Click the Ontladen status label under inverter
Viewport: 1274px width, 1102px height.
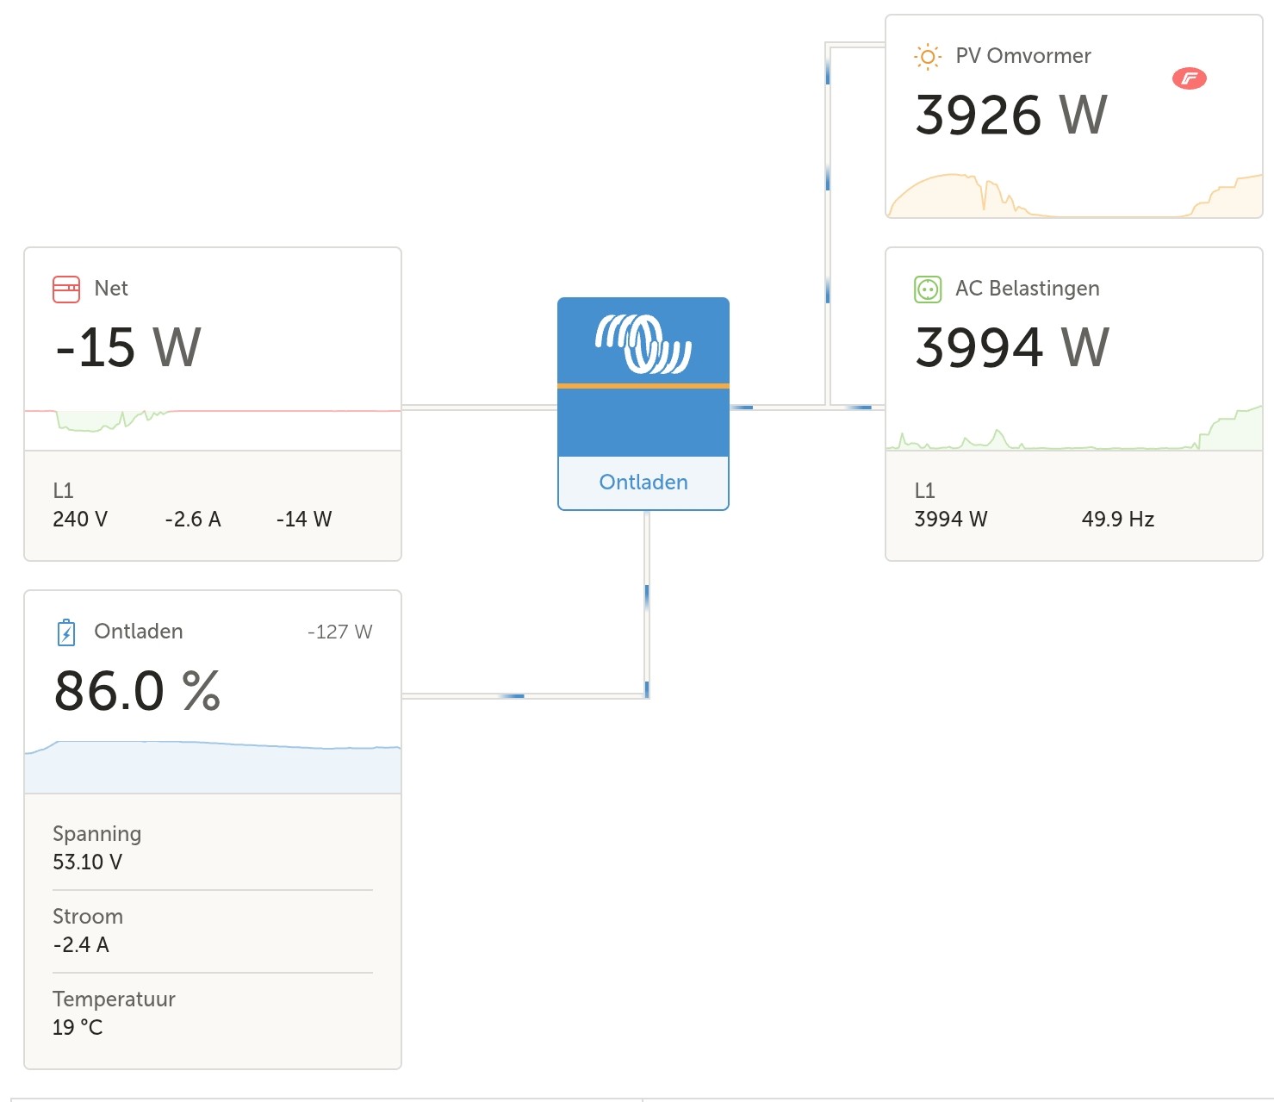[643, 483]
